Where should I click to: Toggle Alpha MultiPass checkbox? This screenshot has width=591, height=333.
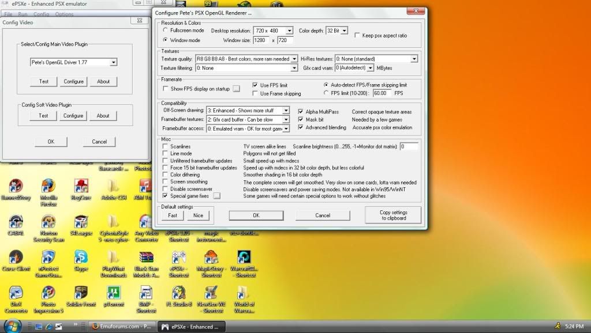click(x=300, y=111)
